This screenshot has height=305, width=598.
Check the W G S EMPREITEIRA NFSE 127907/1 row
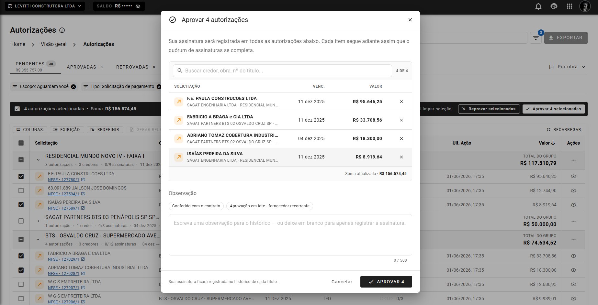click(21, 284)
